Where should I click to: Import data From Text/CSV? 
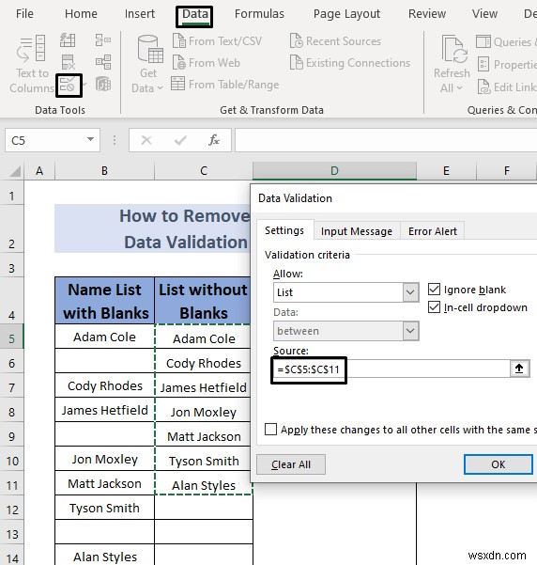click(217, 41)
